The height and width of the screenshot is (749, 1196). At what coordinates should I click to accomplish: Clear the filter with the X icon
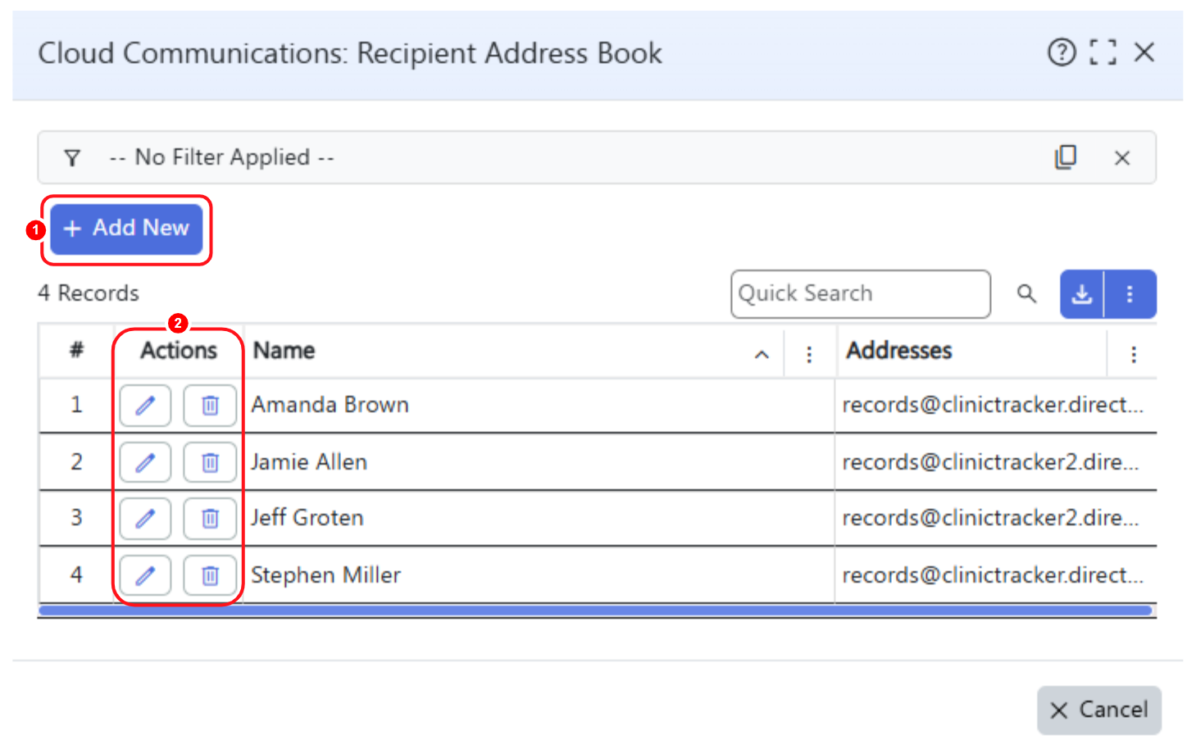[x=1122, y=157]
